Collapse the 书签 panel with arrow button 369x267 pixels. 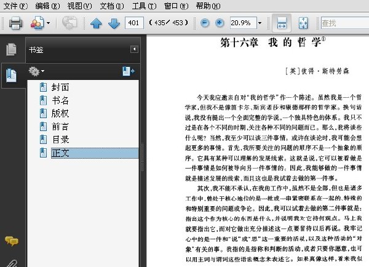tap(134, 49)
